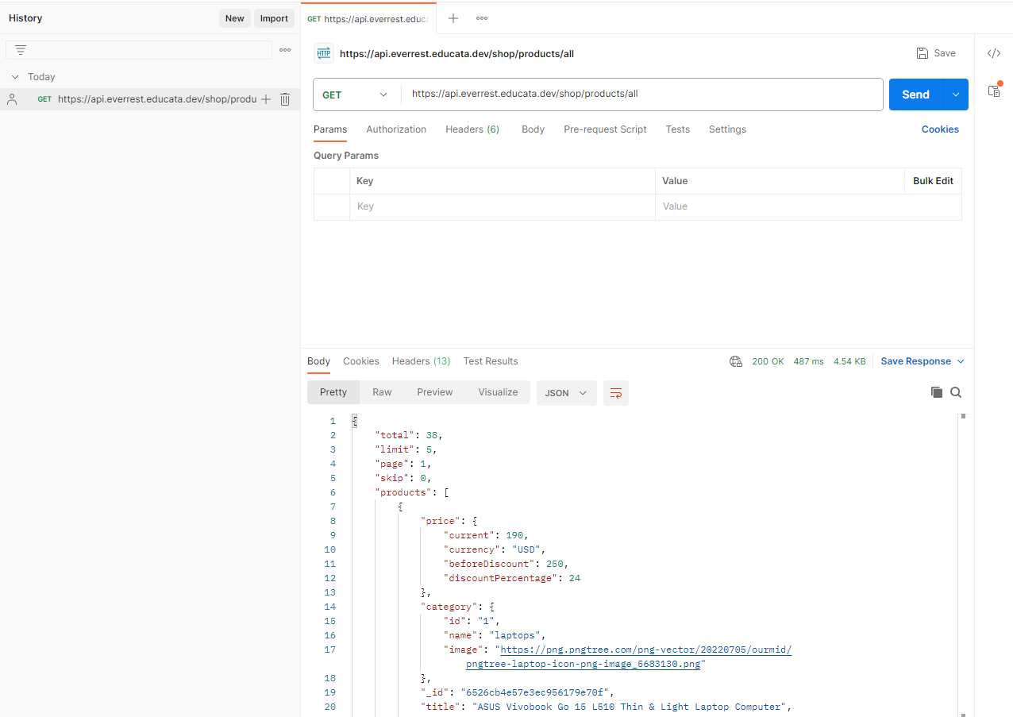The width and height of the screenshot is (1013, 717).
Task: Select the active GET request tab
Action: 368,18
